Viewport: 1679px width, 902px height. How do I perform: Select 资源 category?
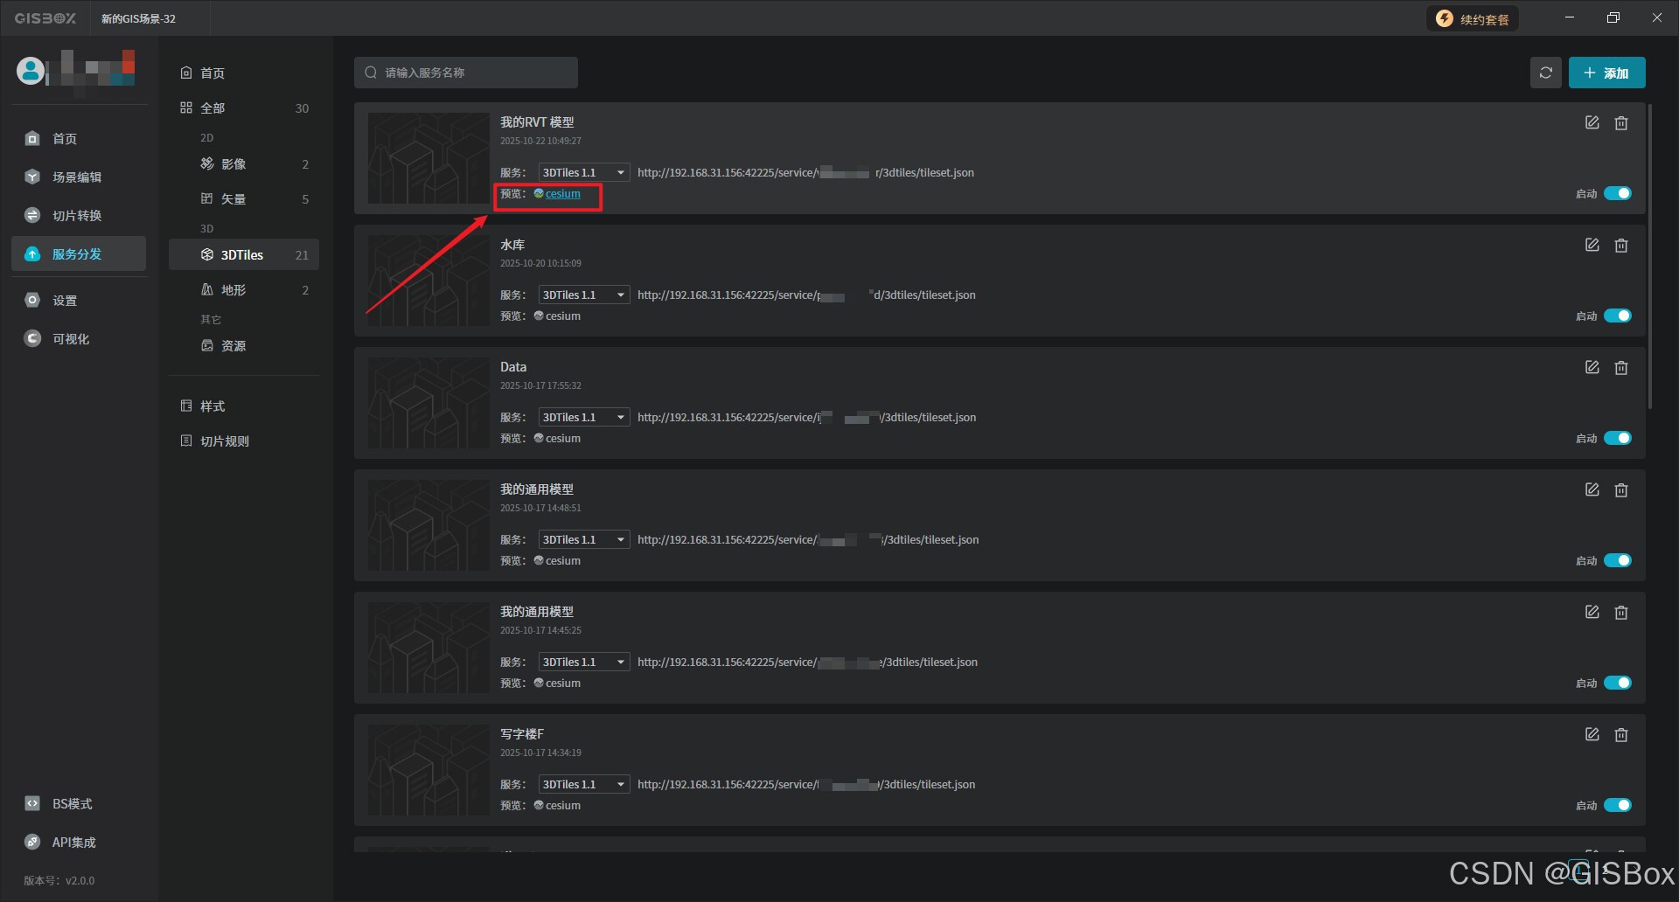[244, 346]
